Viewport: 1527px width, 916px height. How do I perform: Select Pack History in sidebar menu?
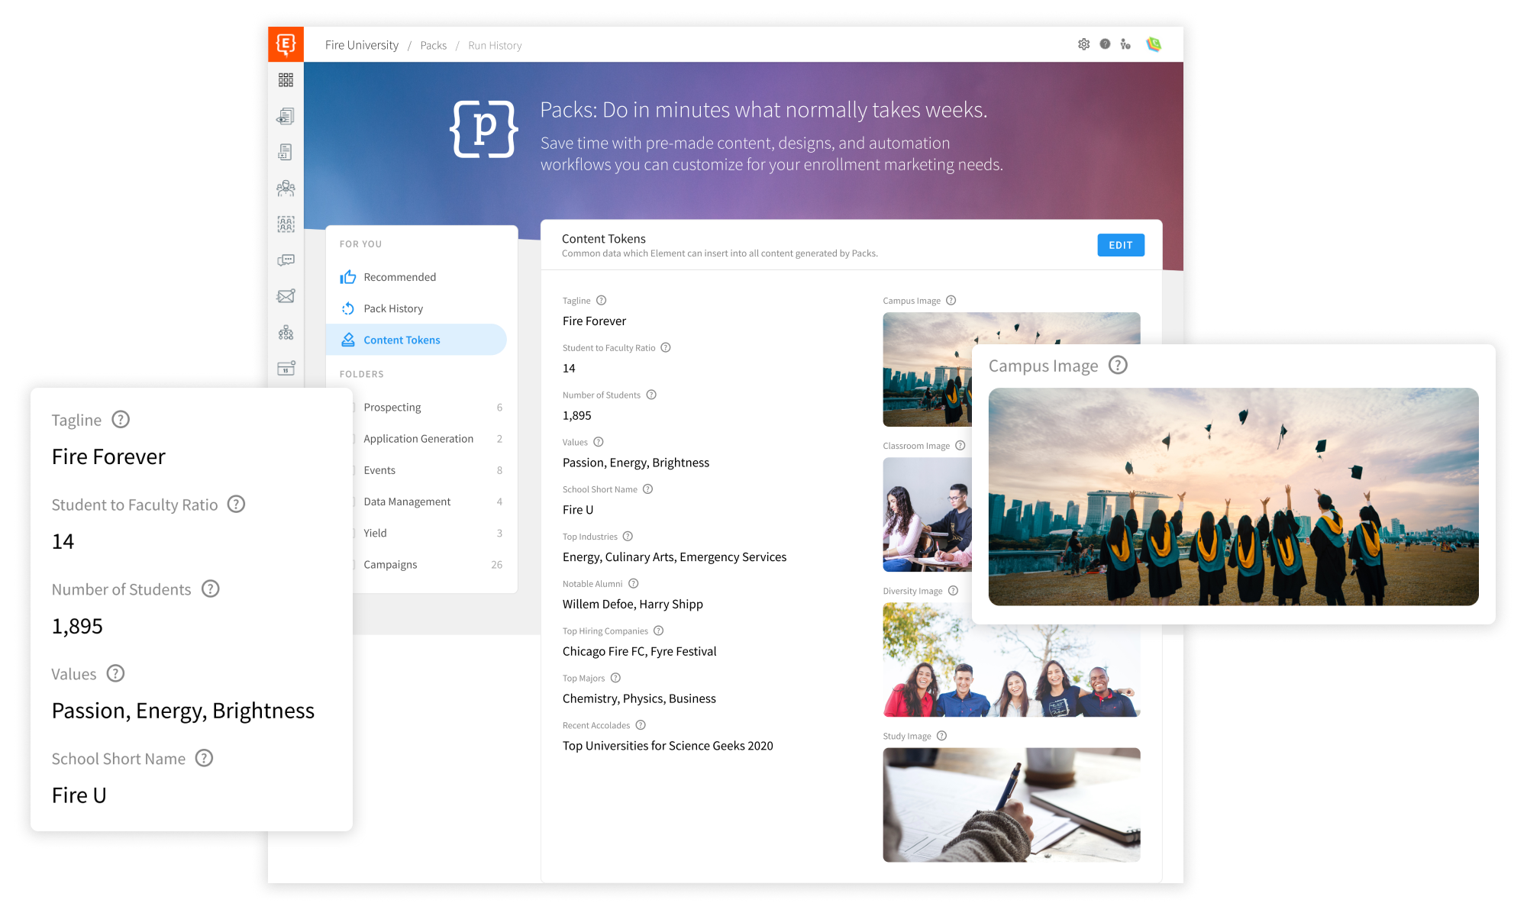point(392,308)
